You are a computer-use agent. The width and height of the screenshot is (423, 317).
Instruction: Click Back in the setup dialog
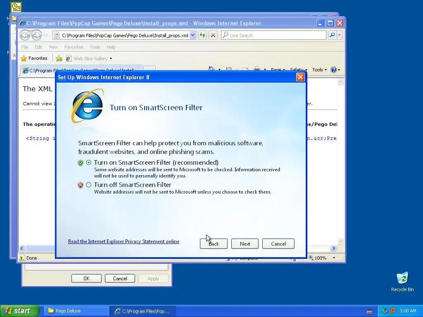point(214,244)
